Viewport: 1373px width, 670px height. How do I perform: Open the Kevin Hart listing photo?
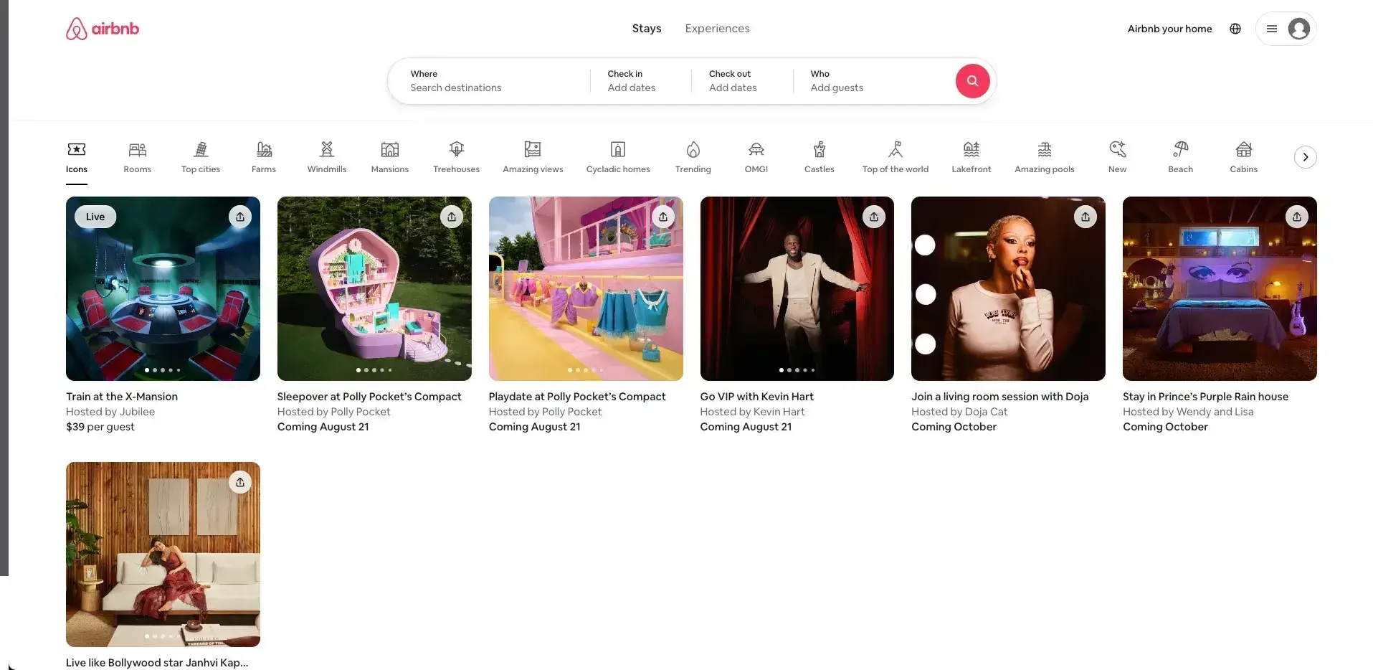point(797,288)
